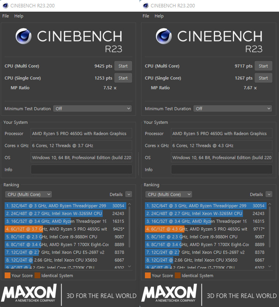Screen dimensions: 279x307
Task: Select Xeon E5-2697 v2 row in right ranking
Action: coord(206,252)
